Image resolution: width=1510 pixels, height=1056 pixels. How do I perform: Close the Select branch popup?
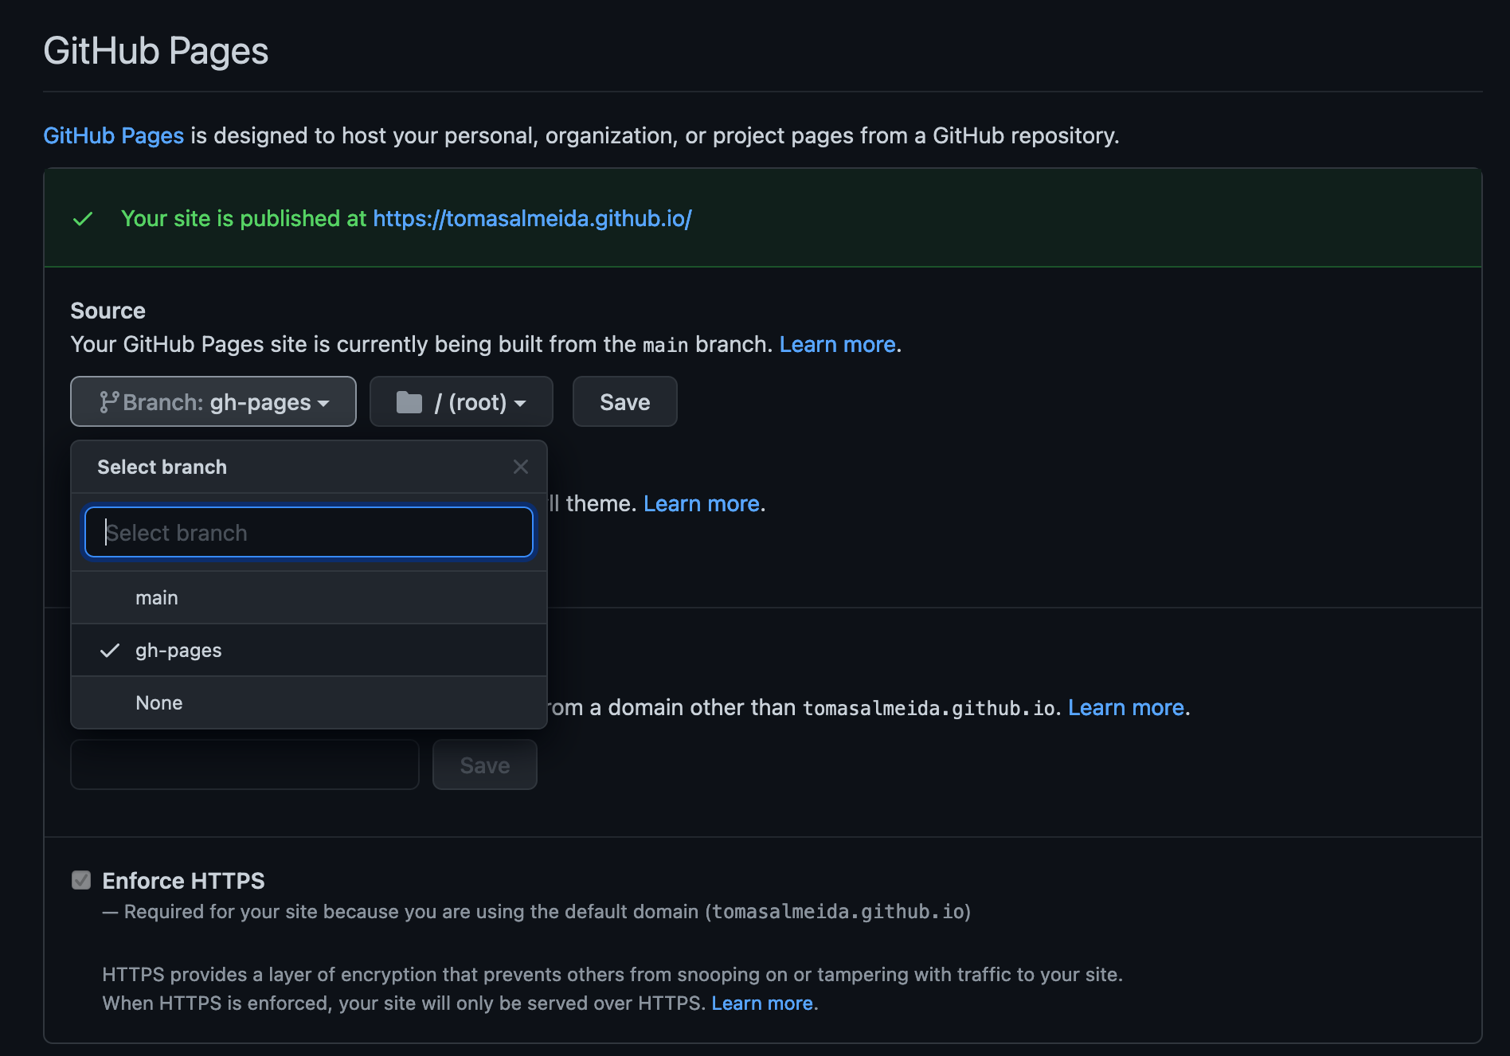(521, 467)
